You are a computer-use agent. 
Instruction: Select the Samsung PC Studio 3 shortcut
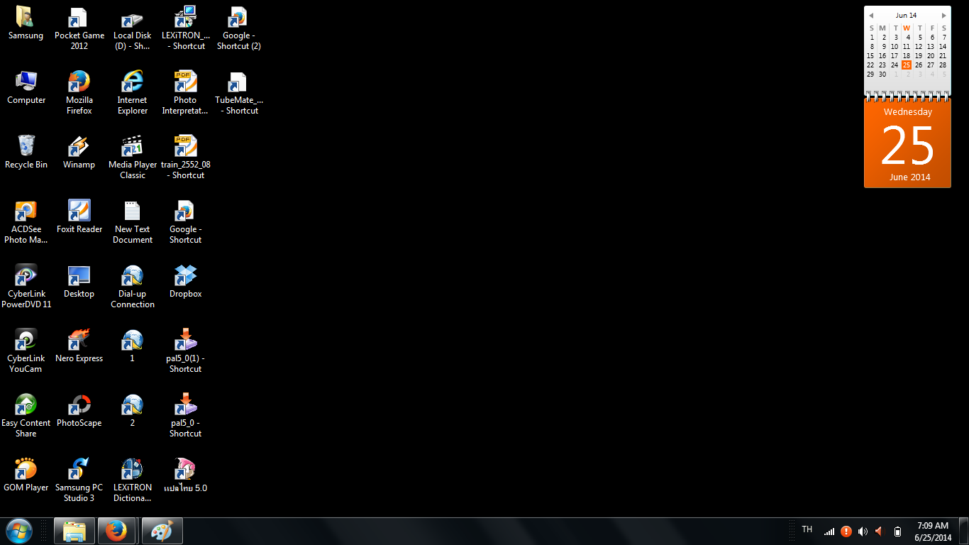pyautogui.click(x=79, y=480)
